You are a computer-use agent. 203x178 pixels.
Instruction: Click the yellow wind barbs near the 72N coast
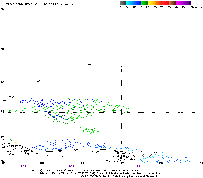[x=15, y=142]
